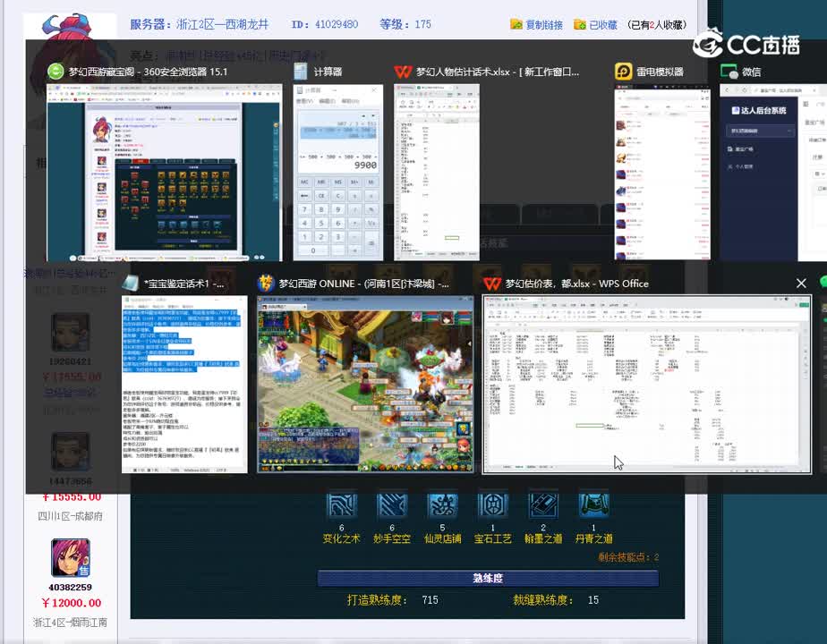Switch to the 计算器 window thumbnail
Viewport: 827px width, 644px height.
point(338,173)
